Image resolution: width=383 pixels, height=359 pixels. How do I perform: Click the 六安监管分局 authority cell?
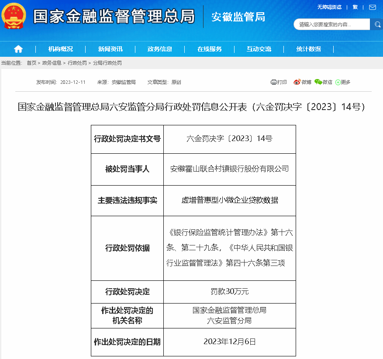(x=230, y=315)
